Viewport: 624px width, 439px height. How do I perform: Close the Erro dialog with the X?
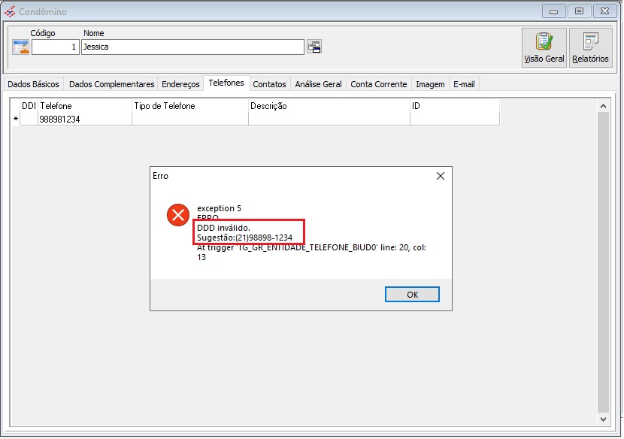point(441,176)
